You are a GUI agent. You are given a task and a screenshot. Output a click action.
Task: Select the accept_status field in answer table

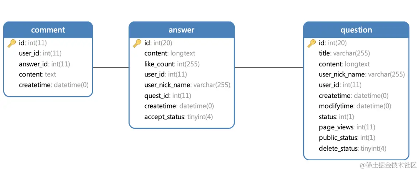(165, 117)
